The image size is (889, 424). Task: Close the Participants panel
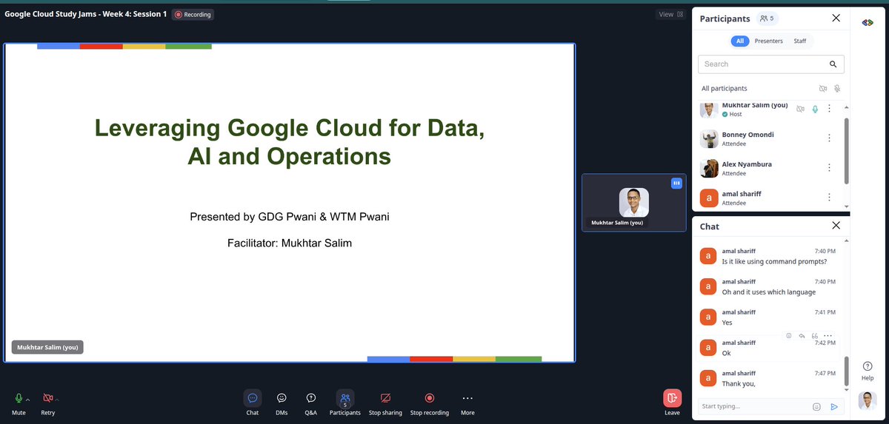pyautogui.click(x=836, y=18)
